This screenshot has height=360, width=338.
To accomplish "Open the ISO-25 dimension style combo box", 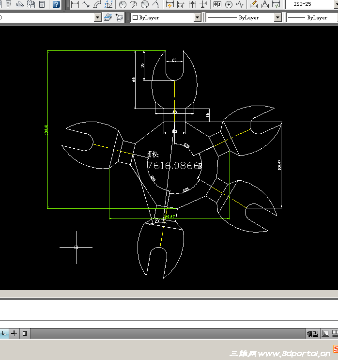I will click(312, 4).
